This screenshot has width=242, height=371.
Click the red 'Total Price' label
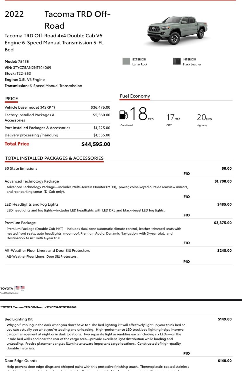17,144
